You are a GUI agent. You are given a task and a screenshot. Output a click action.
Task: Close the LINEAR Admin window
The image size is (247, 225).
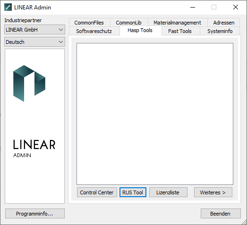click(x=236, y=7)
